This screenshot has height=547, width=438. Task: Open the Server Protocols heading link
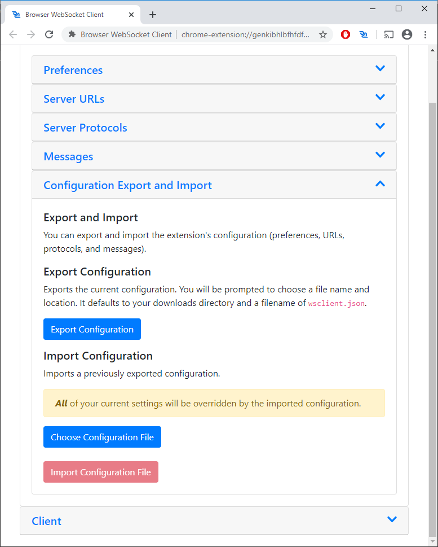(85, 128)
